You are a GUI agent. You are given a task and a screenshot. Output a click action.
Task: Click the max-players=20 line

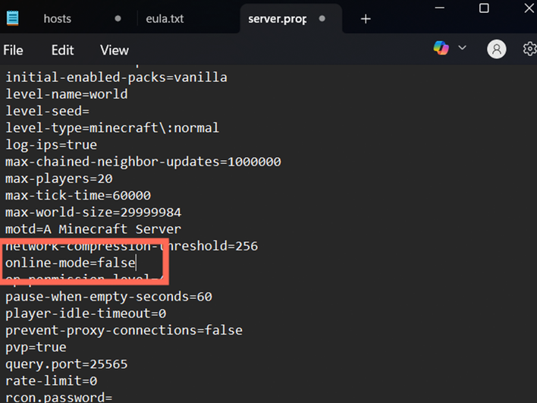point(59,178)
